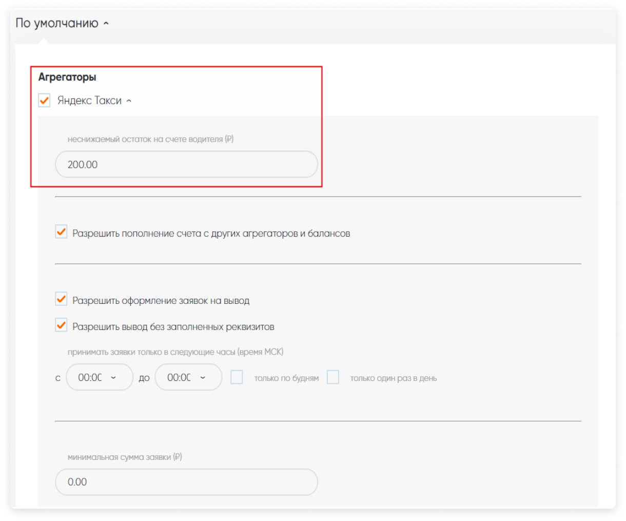
Task: Click "Разрешить пополнение счета" label text
Action: point(211,234)
